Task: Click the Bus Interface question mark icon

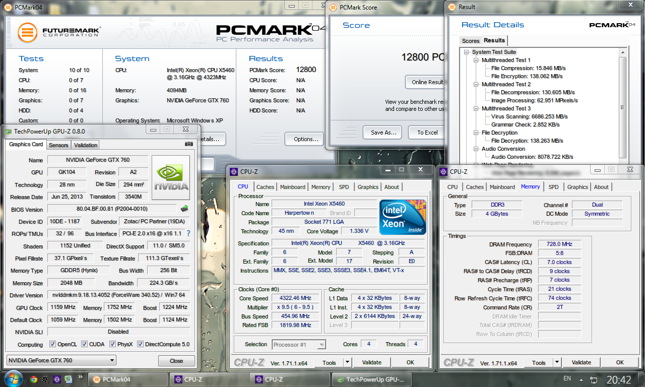Action: pos(188,234)
